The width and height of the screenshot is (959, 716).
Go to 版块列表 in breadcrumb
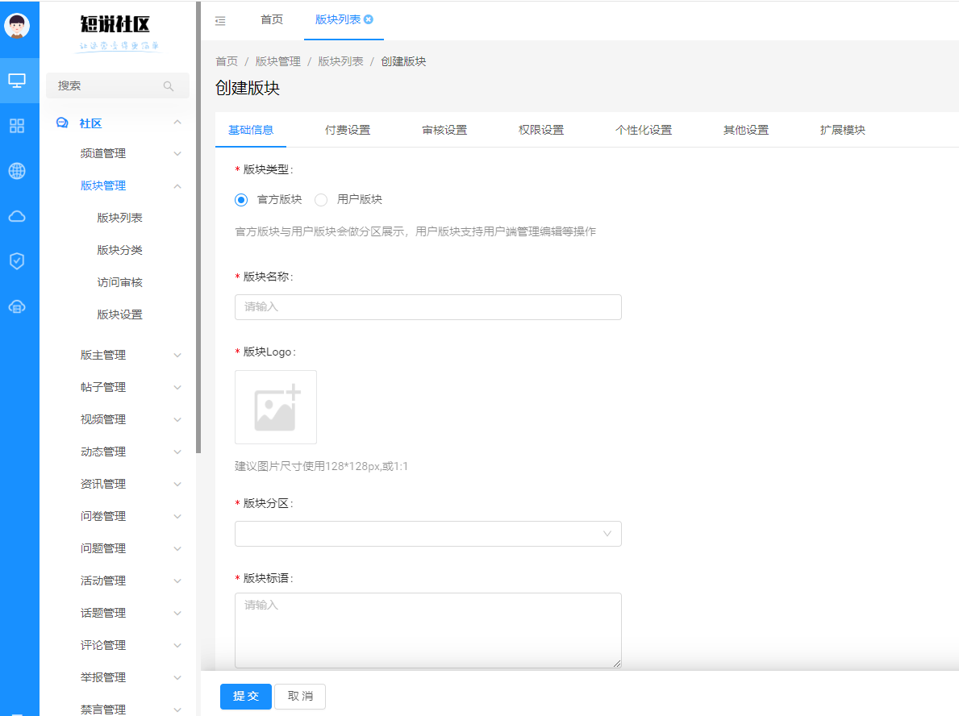340,62
